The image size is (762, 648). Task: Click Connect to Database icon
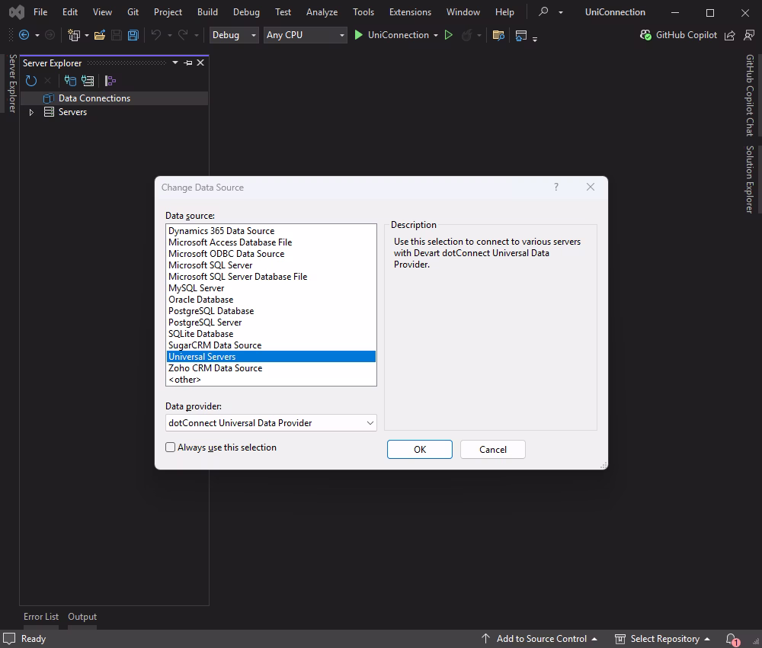pos(70,81)
